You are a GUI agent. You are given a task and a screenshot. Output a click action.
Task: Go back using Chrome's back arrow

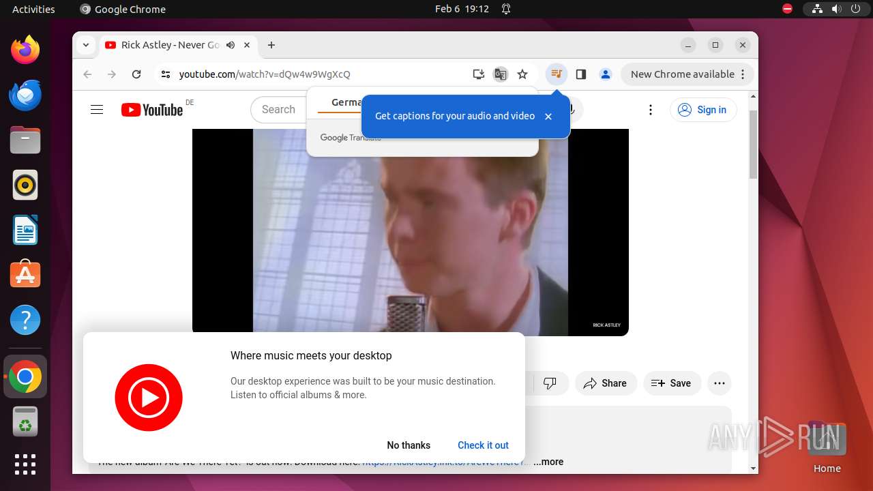pyautogui.click(x=87, y=74)
